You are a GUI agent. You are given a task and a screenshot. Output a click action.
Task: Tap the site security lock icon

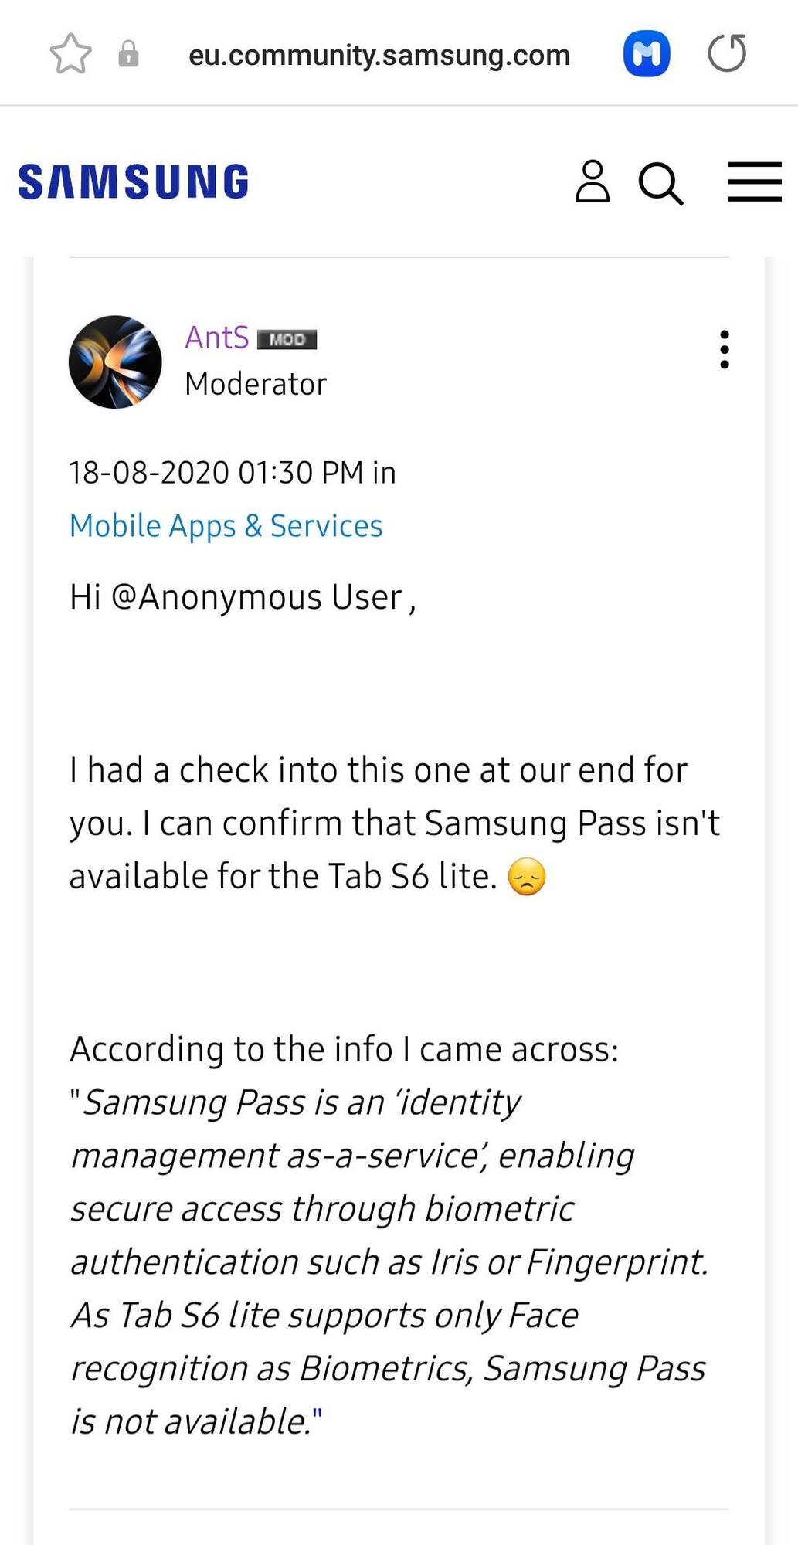tap(128, 54)
